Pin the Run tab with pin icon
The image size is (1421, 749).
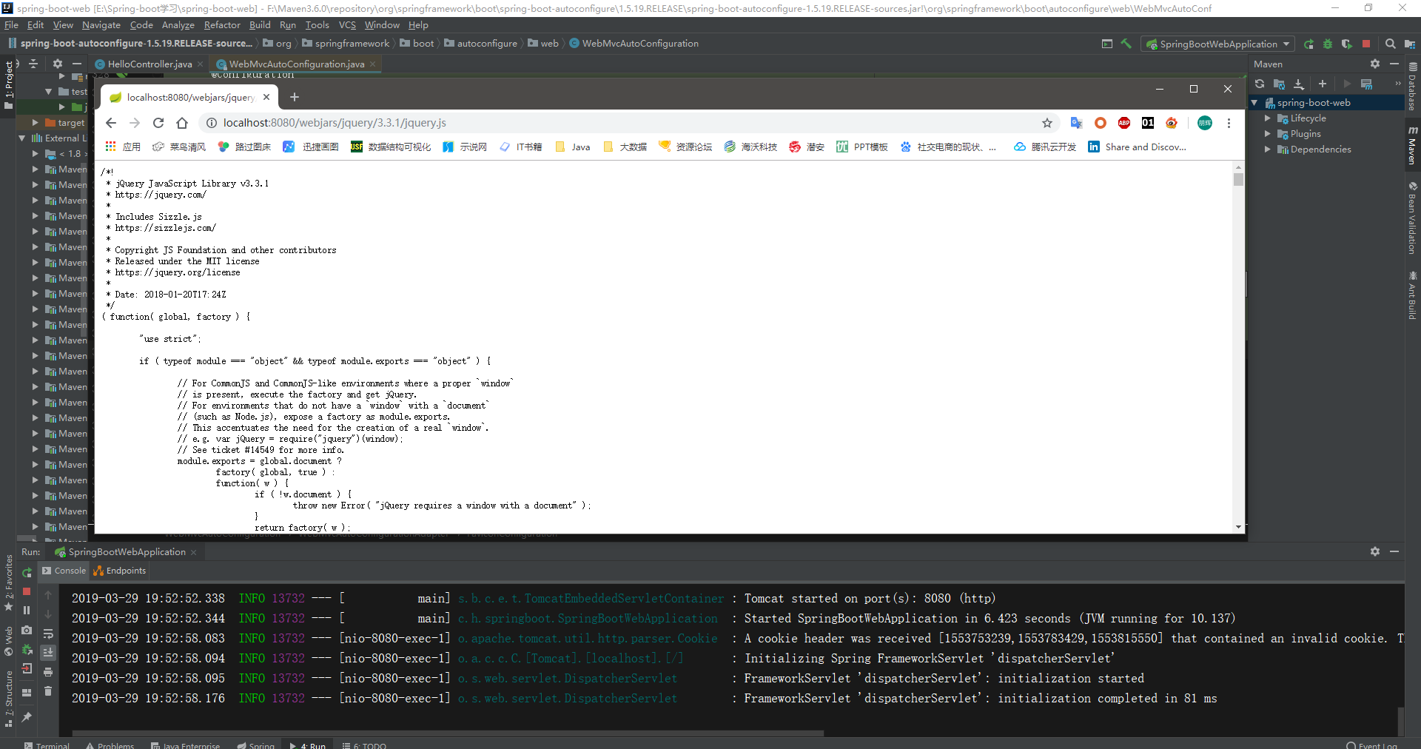point(27,716)
